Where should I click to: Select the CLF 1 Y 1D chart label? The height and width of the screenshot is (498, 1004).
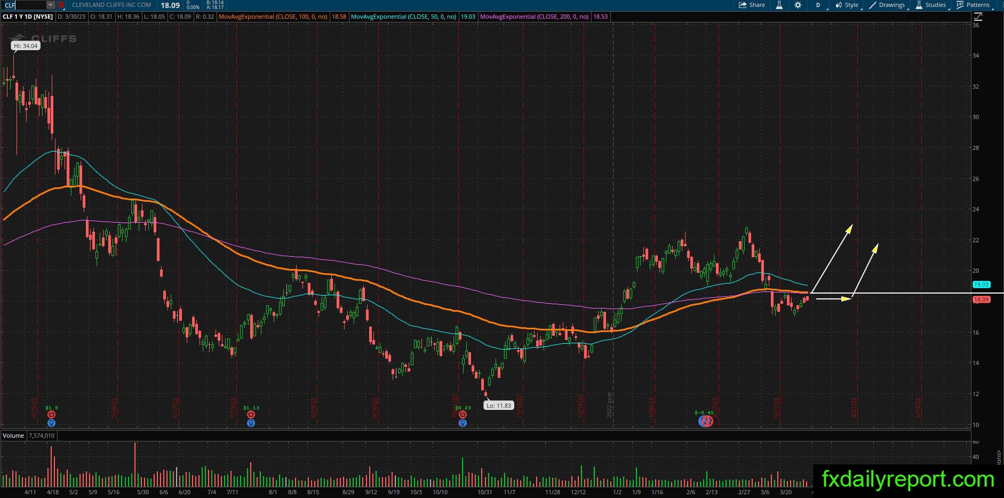pyautogui.click(x=28, y=17)
